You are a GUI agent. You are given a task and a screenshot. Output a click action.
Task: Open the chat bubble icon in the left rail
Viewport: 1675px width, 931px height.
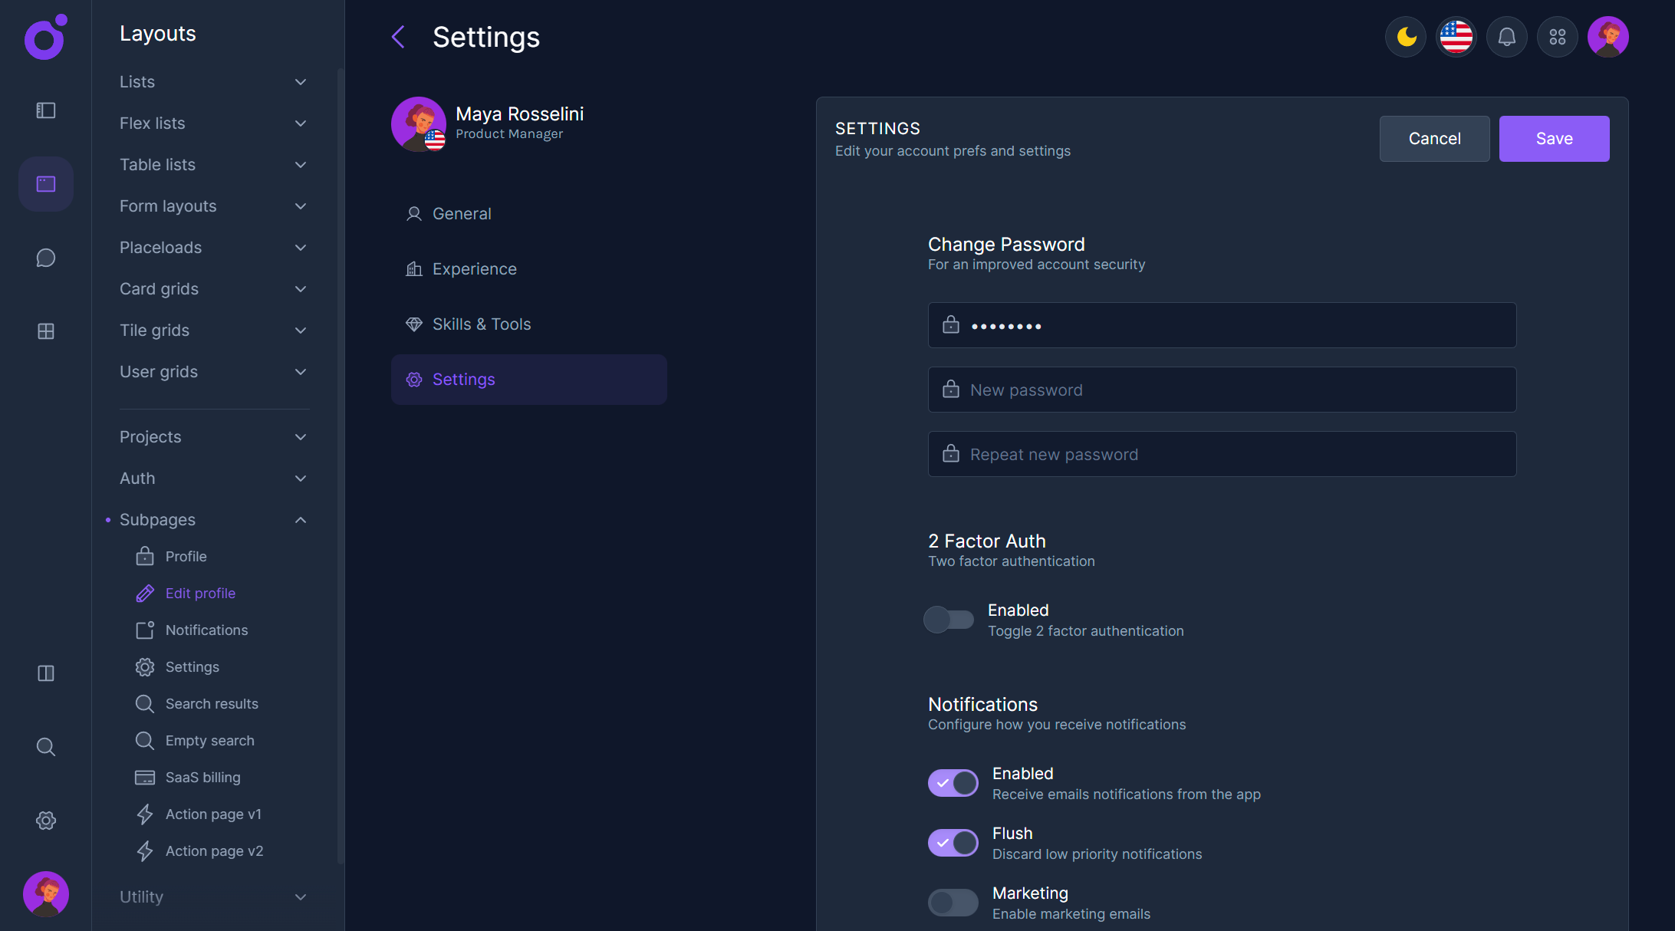click(46, 258)
